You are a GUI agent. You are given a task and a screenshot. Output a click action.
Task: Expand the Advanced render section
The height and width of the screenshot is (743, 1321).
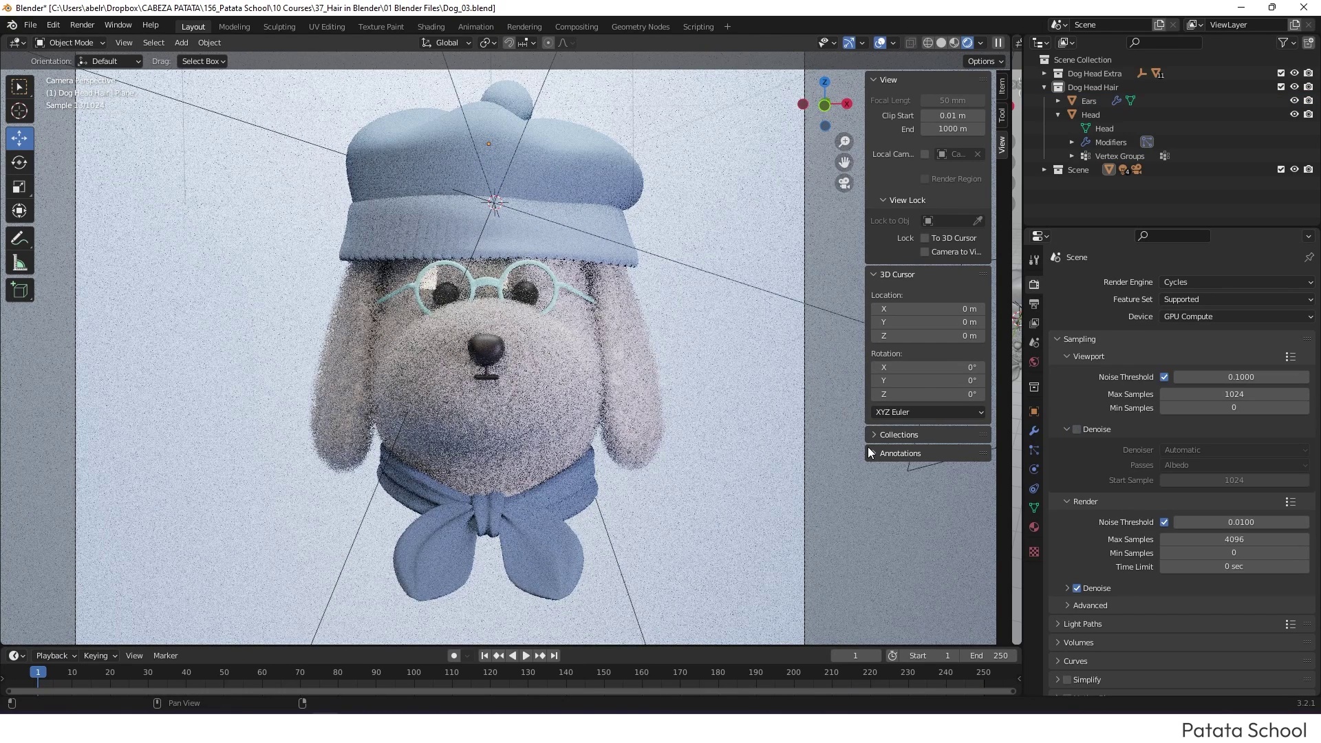(1090, 605)
